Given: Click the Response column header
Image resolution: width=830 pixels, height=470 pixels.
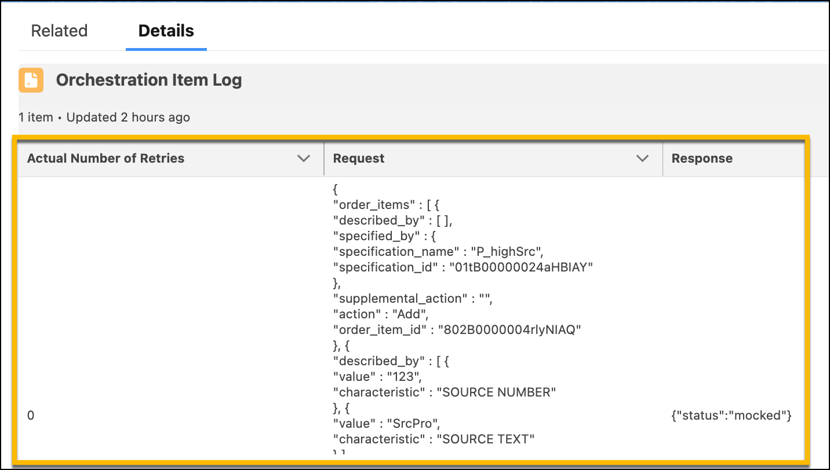Looking at the screenshot, I should click(702, 159).
